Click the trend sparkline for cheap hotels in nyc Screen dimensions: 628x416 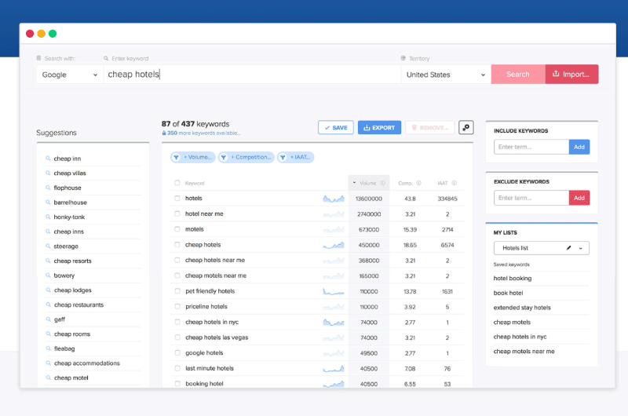pos(333,322)
